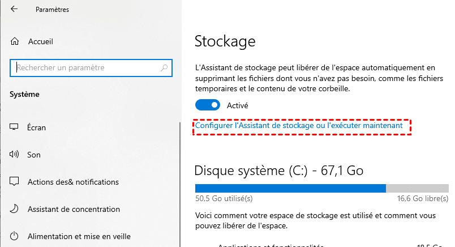The image size is (455, 247).
Task: Open Assistant de concentration settings
Action: [x=74, y=209]
